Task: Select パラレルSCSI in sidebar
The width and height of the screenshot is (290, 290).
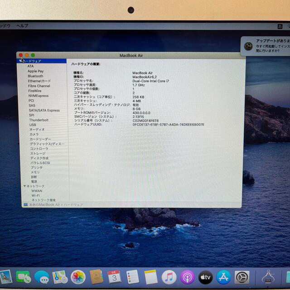Action: click(40, 163)
